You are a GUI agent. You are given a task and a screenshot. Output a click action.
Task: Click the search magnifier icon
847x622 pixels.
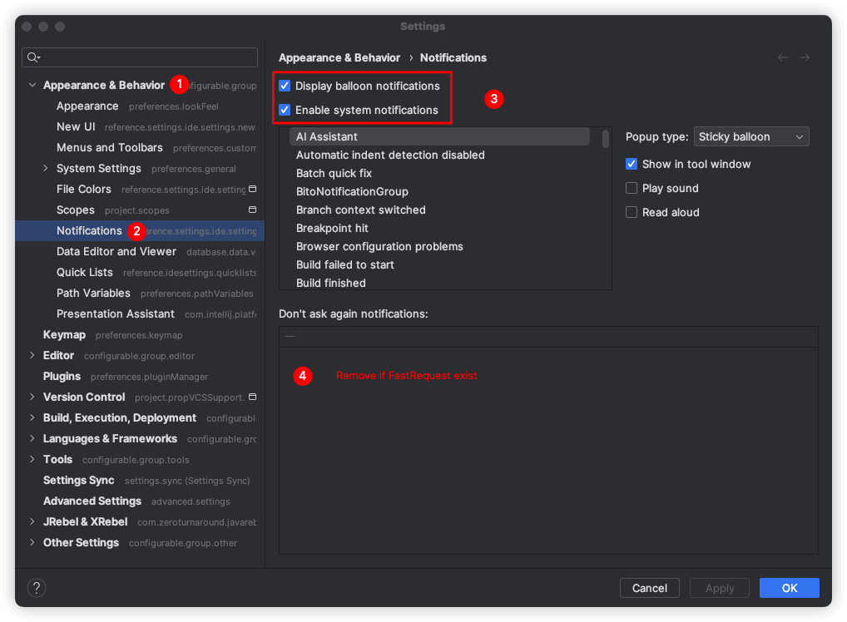pyautogui.click(x=32, y=57)
